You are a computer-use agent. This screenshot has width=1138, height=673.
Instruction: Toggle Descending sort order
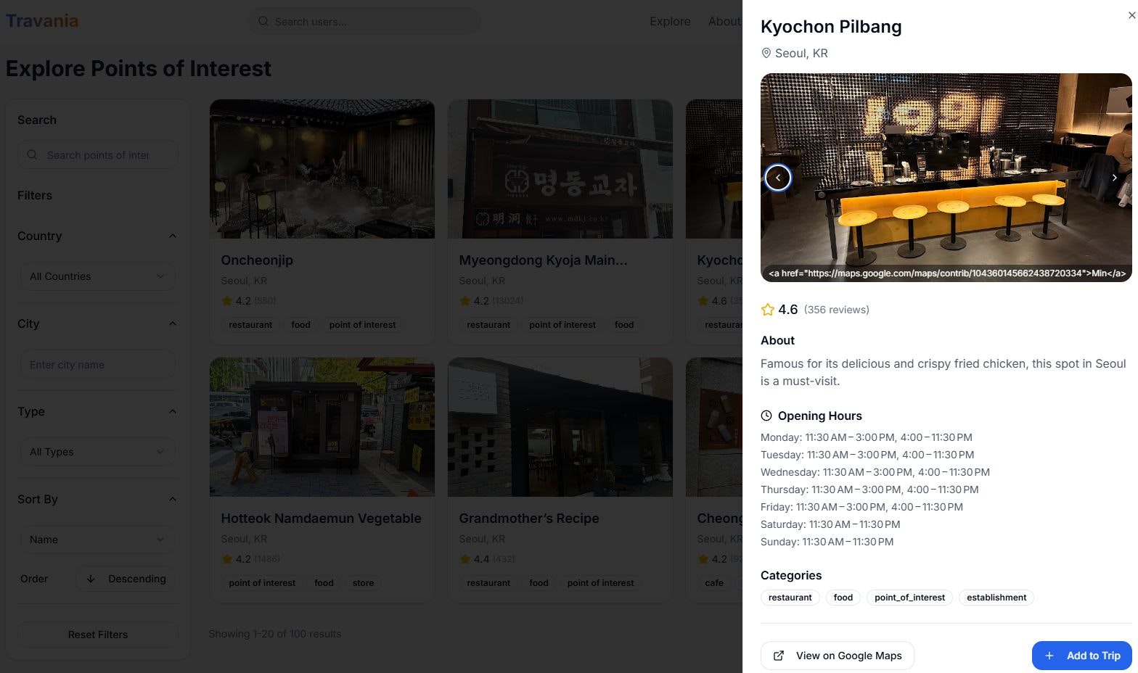click(x=126, y=579)
